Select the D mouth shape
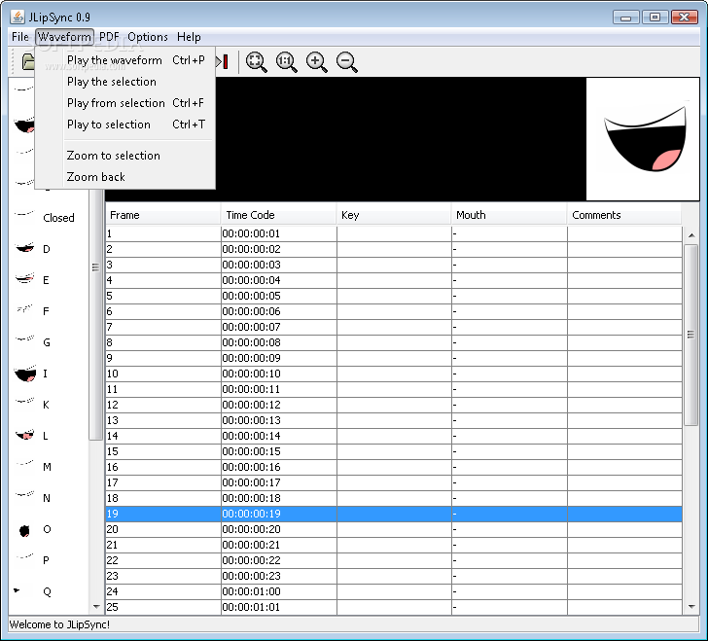 [32, 249]
